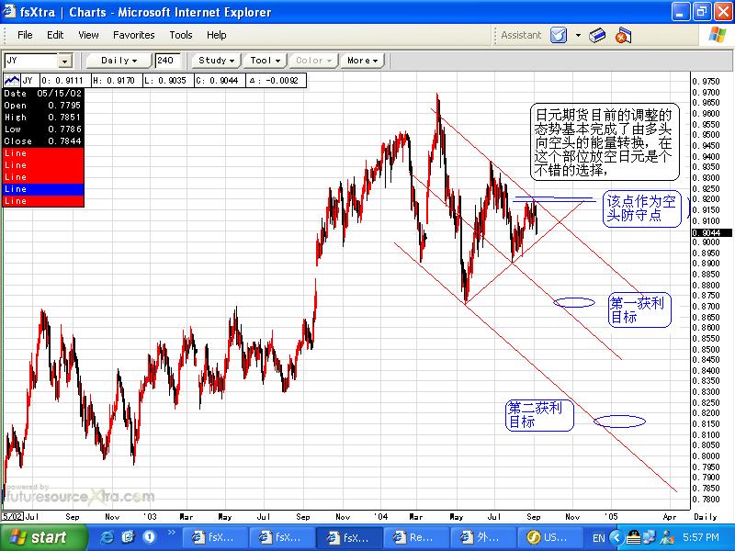Viewport: 735px width, 551px height.
Task: Expand the Assistant options arrow
Action: [x=578, y=35]
